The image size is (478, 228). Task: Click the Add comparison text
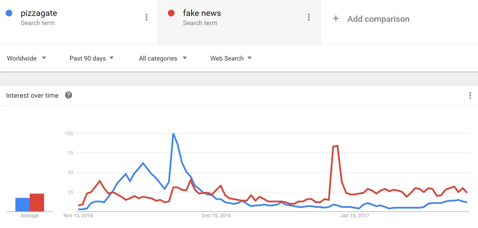click(378, 19)
